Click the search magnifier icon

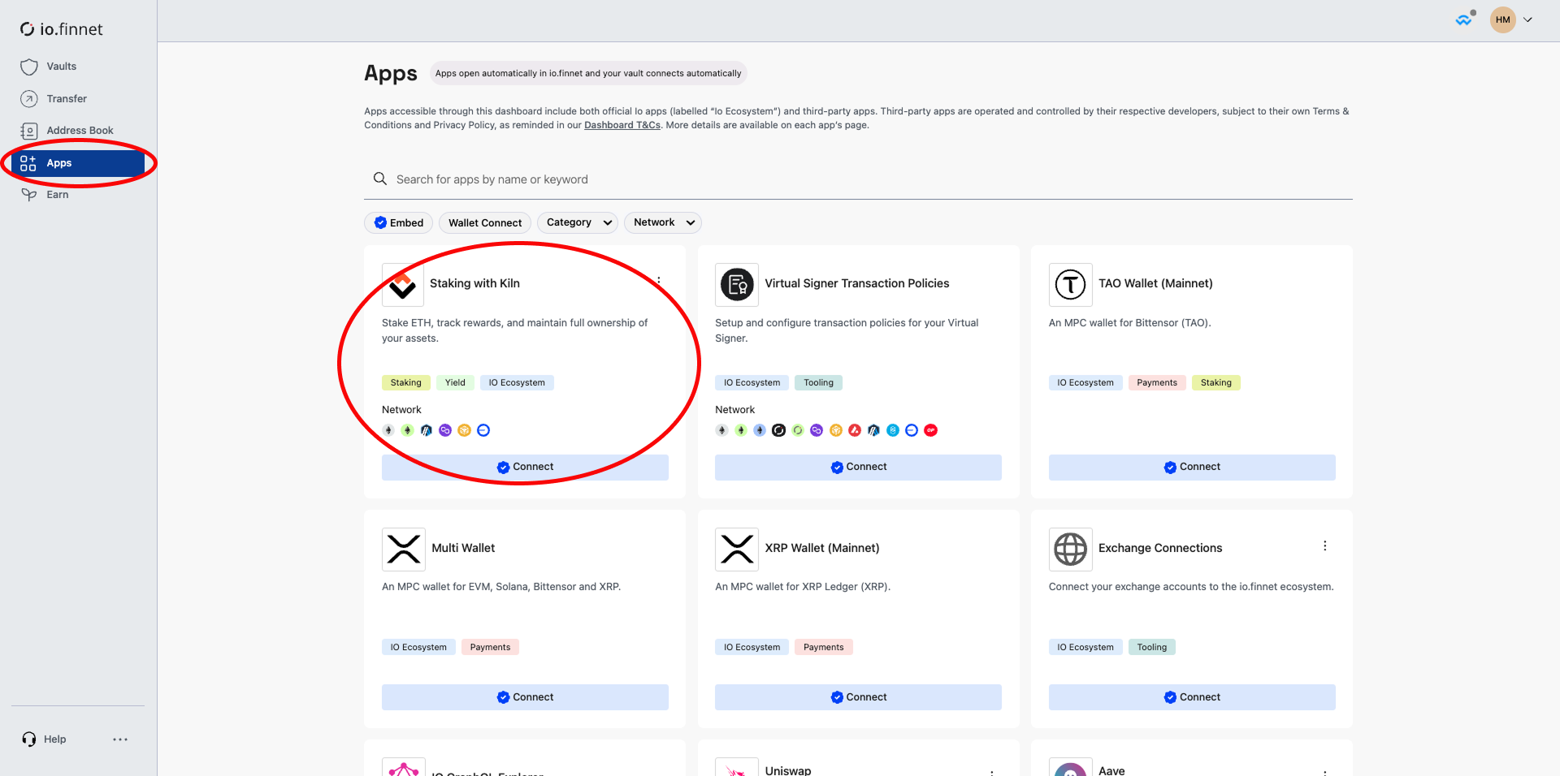(x=379, y=179)
